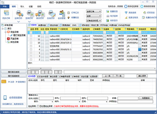
Task: Click the 批量发货 batch shipping icon
Action: (108, 11)
